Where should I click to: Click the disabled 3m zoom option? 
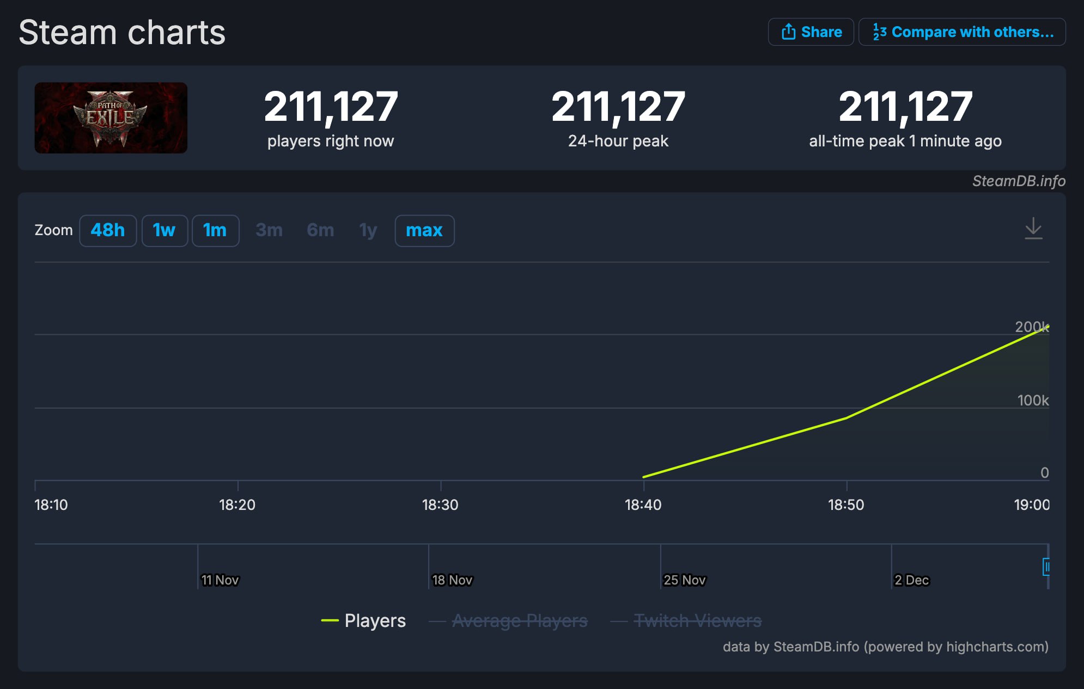coord(269,230)
